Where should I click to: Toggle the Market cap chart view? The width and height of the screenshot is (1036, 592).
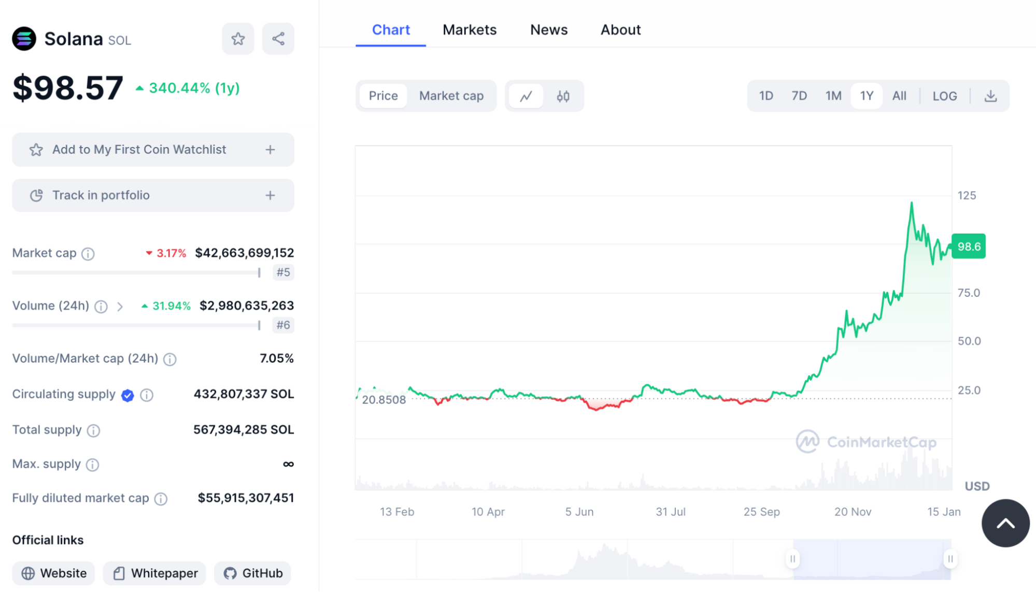coord(451,96)
